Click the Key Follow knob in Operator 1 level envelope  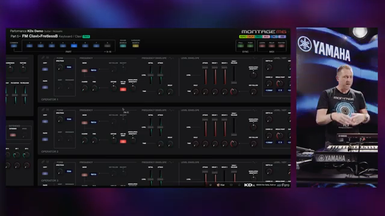pos(253,92)
